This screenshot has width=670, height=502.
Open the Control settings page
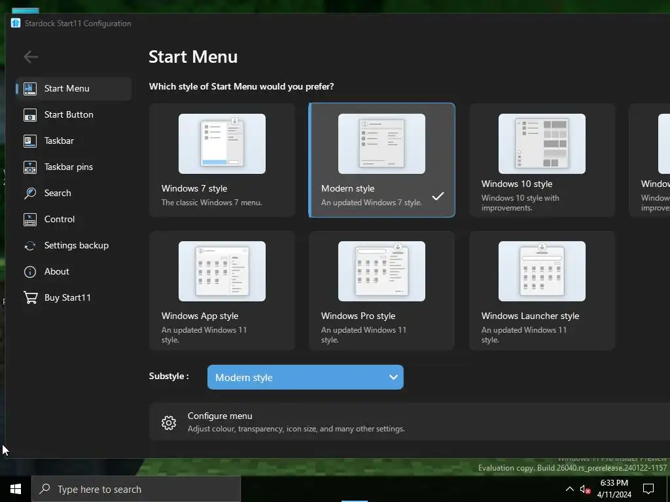73,220
